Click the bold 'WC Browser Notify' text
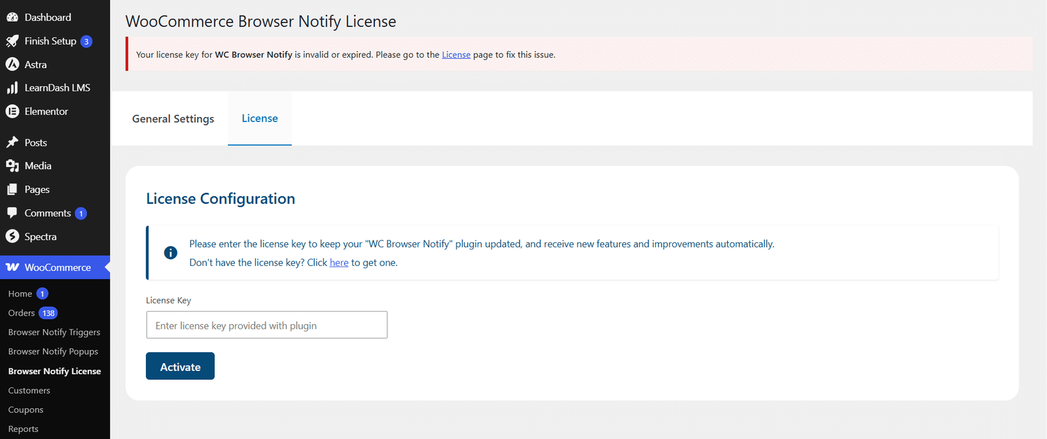Image resolution: width=1047 pixels, height=439 pixels. click(x=254, y=55)
